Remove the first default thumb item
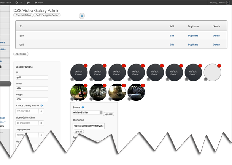The image size is (232, 165). pos(86,66)
